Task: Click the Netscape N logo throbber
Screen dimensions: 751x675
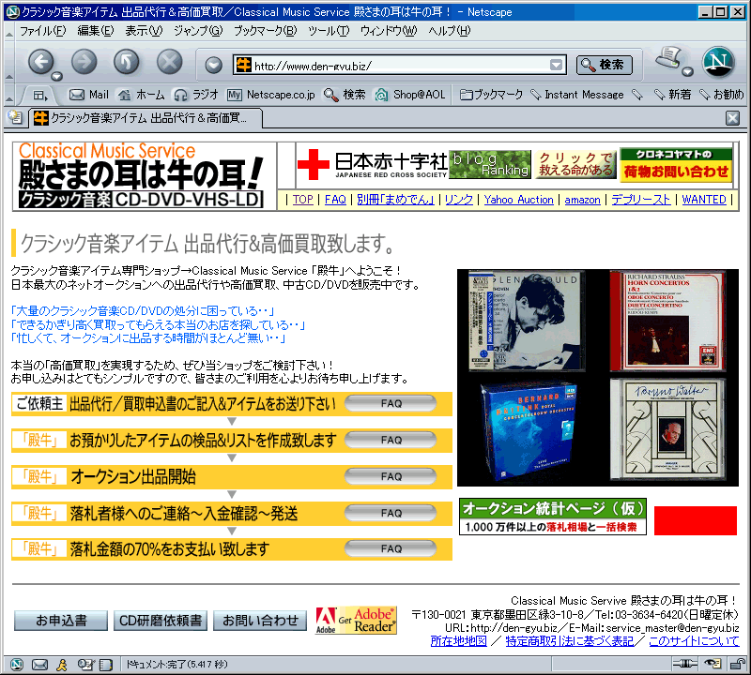Action: [x=718, y=62]
